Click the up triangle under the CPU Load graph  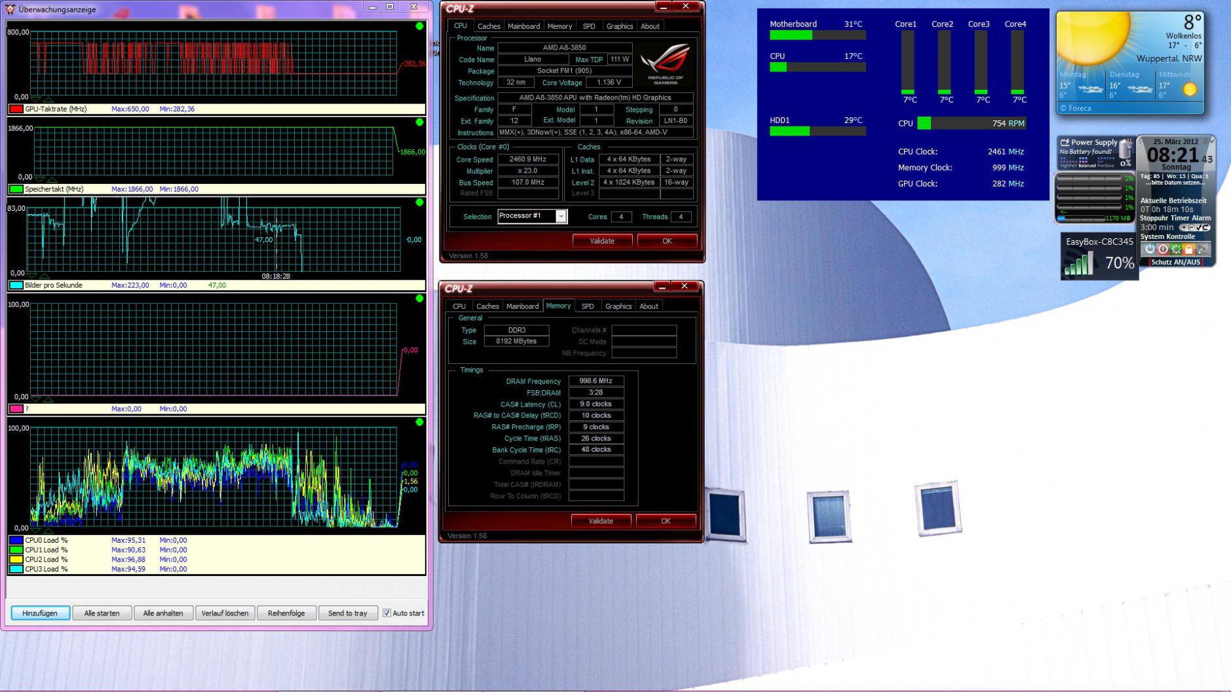[48, 530]
